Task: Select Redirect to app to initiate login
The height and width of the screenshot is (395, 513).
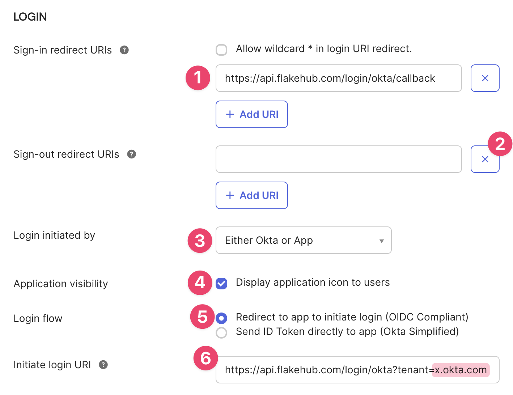Action: pos(221,318)
